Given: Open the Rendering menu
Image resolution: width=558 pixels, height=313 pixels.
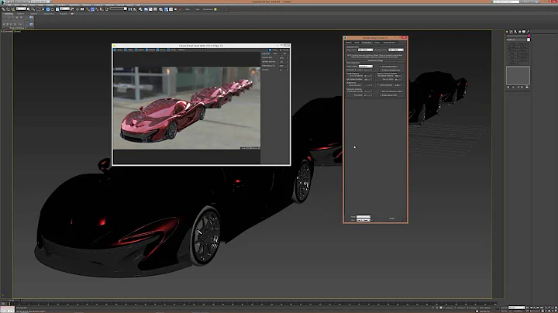Looking at the screenshot, I should pyautogui.click(x=87, y=5).
